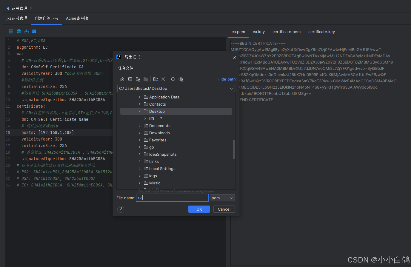Switch to the ca.key tab

point(258,32)
